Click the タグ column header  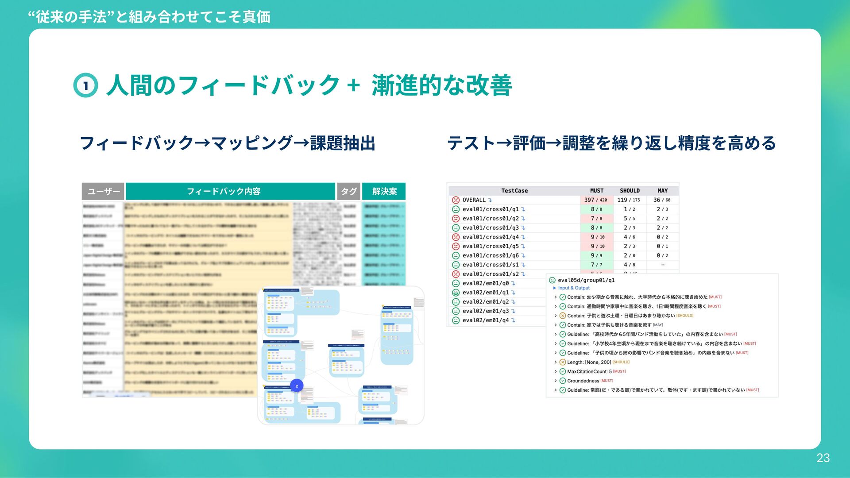349,191
